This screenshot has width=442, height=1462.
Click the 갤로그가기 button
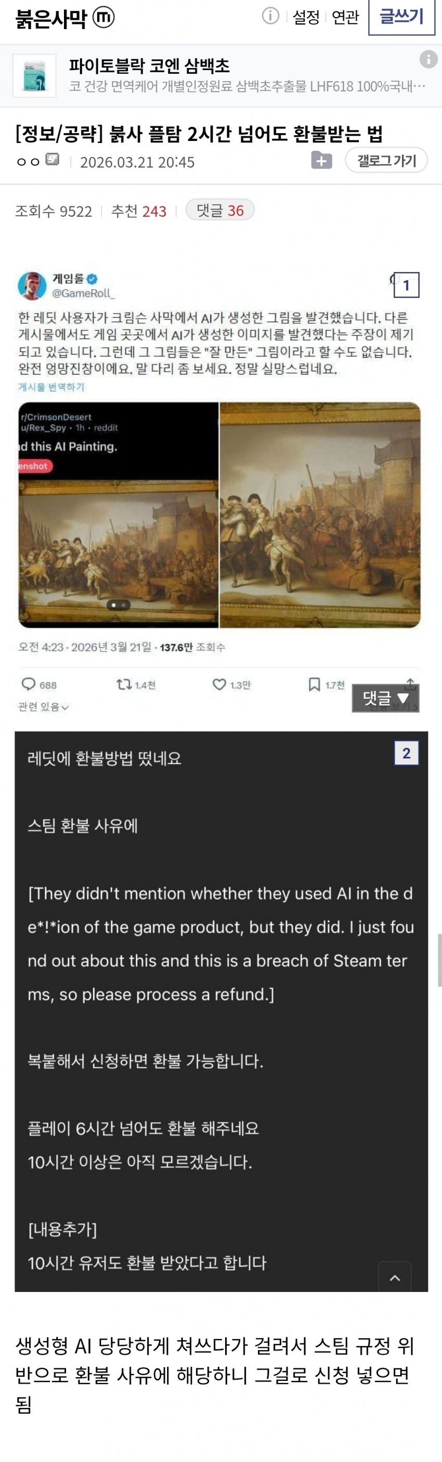386,161
